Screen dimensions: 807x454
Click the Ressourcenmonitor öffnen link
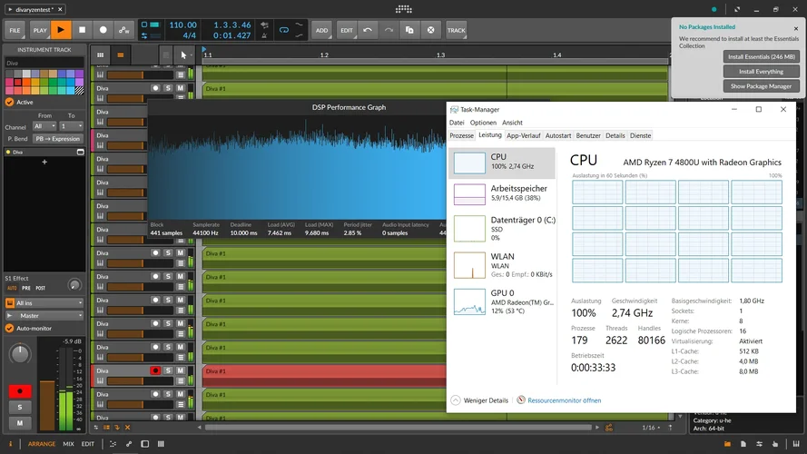click(x=564, y=400)
